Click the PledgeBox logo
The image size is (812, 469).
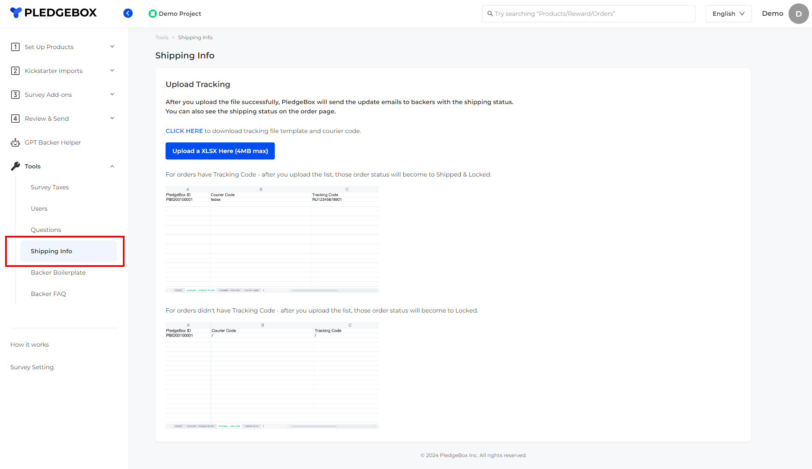pos(53,13)
